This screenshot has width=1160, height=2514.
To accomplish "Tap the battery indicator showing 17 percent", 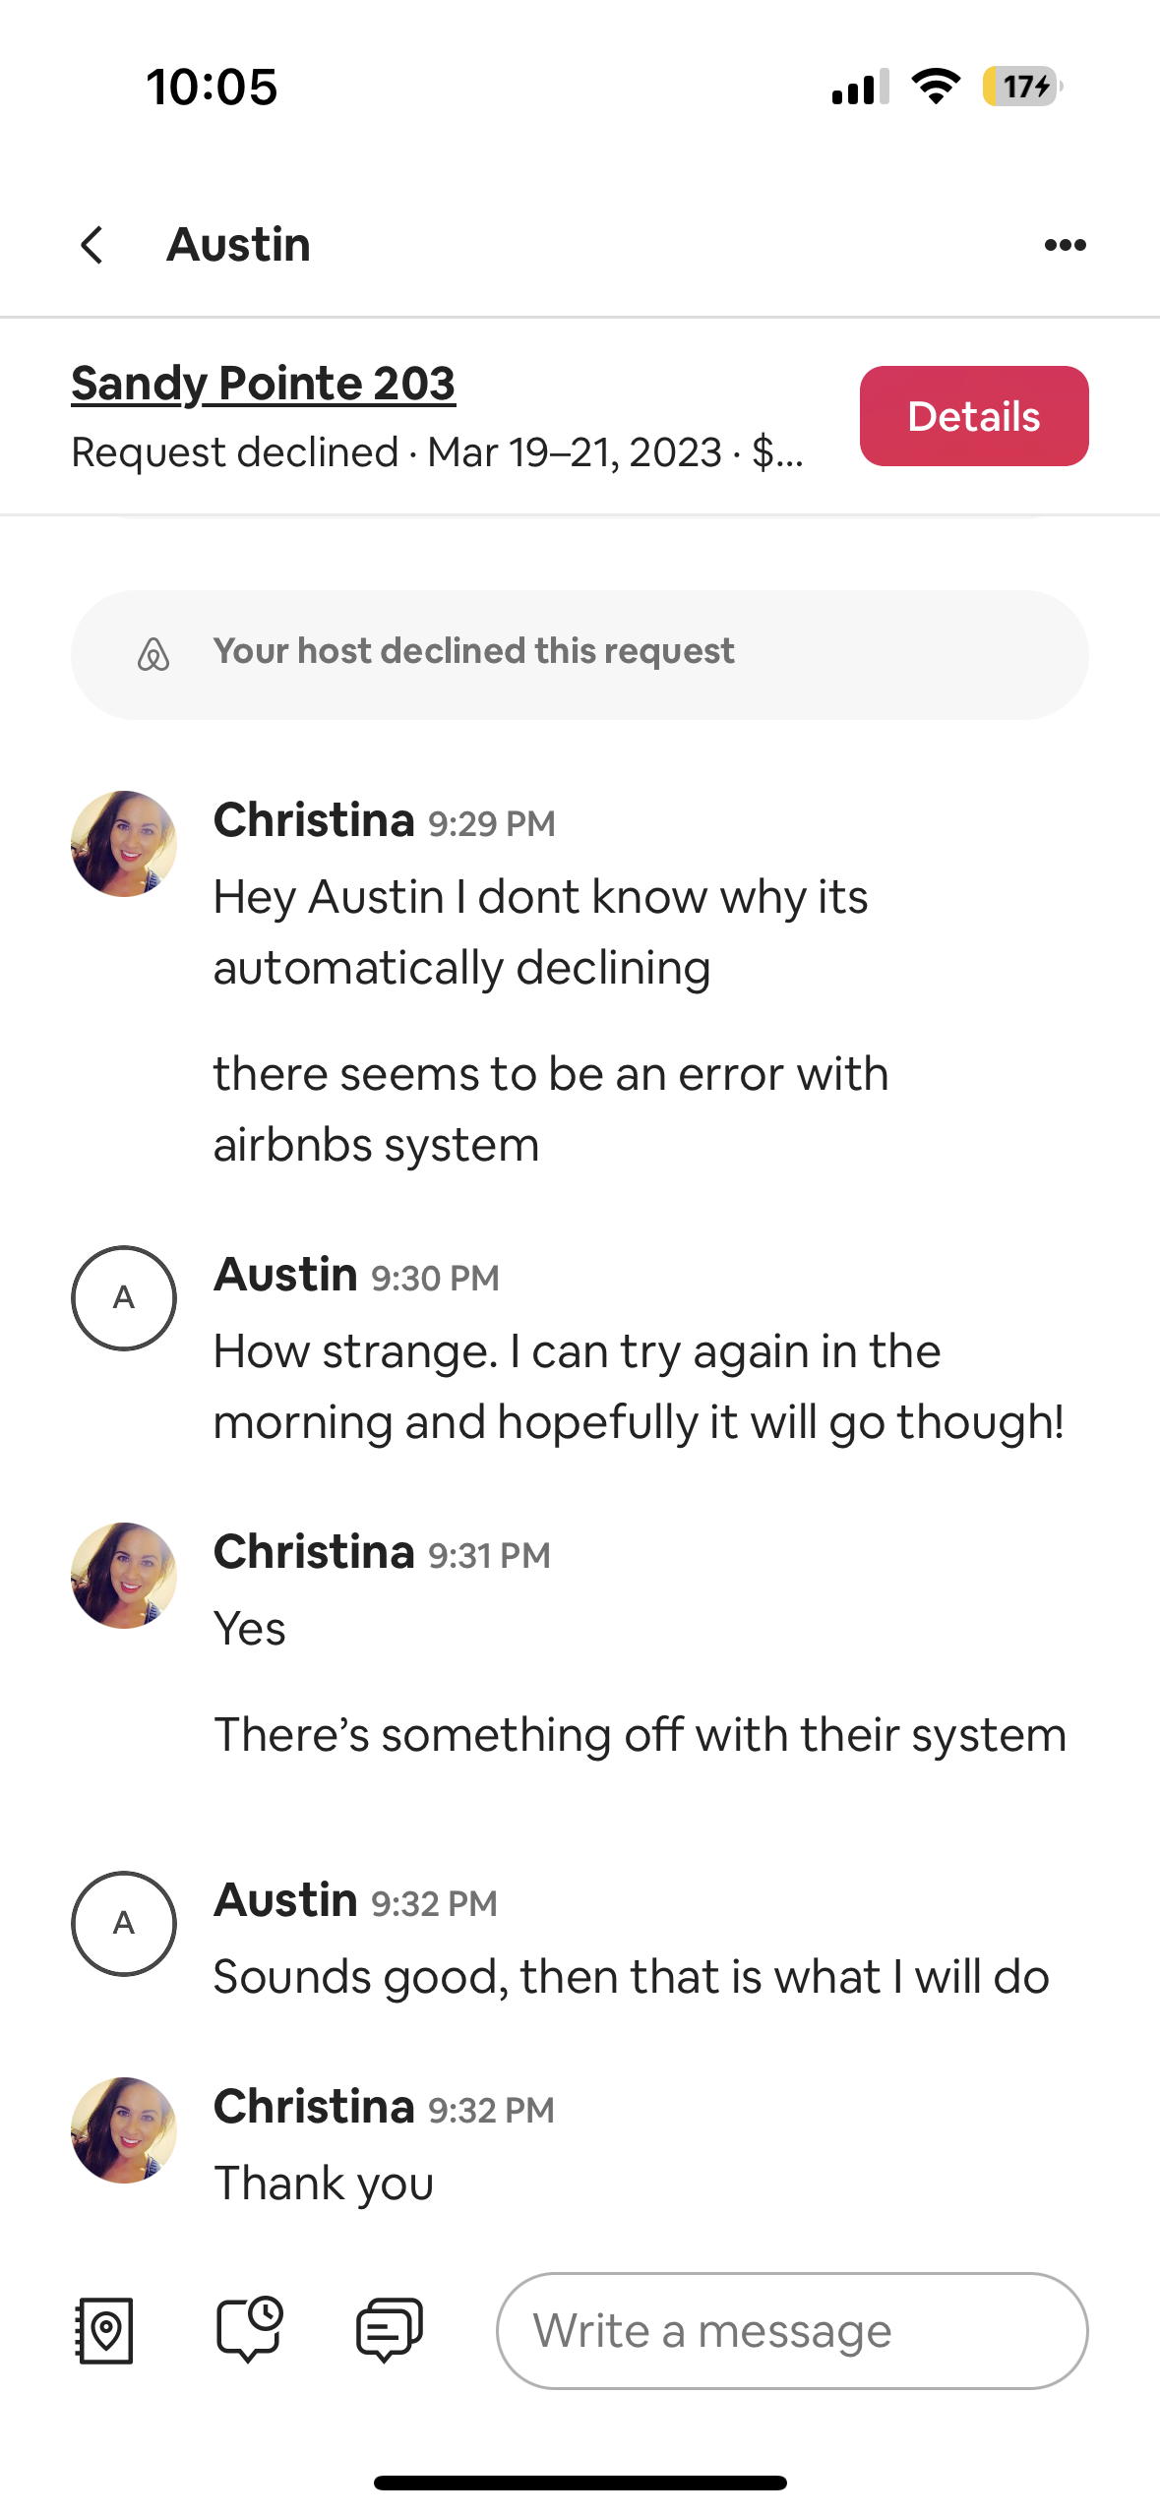I will coord(1018,87).
